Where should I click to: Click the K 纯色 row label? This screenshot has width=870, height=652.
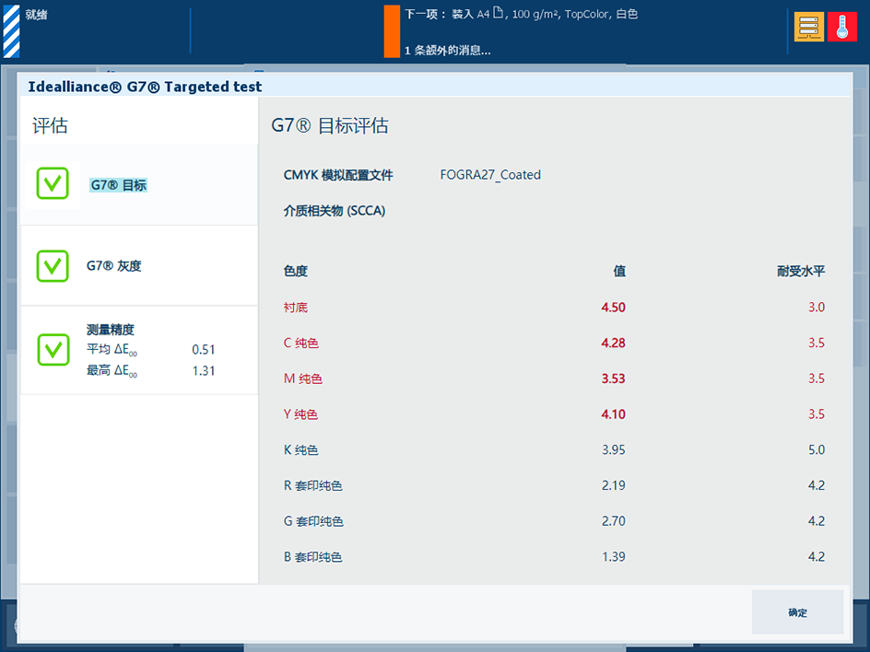tap(300, 449)
